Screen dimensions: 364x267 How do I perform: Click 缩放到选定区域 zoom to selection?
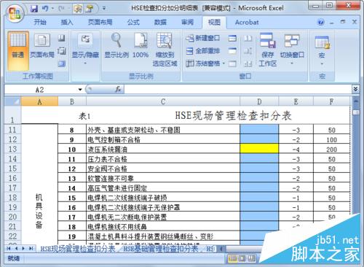tap(165, 50)
